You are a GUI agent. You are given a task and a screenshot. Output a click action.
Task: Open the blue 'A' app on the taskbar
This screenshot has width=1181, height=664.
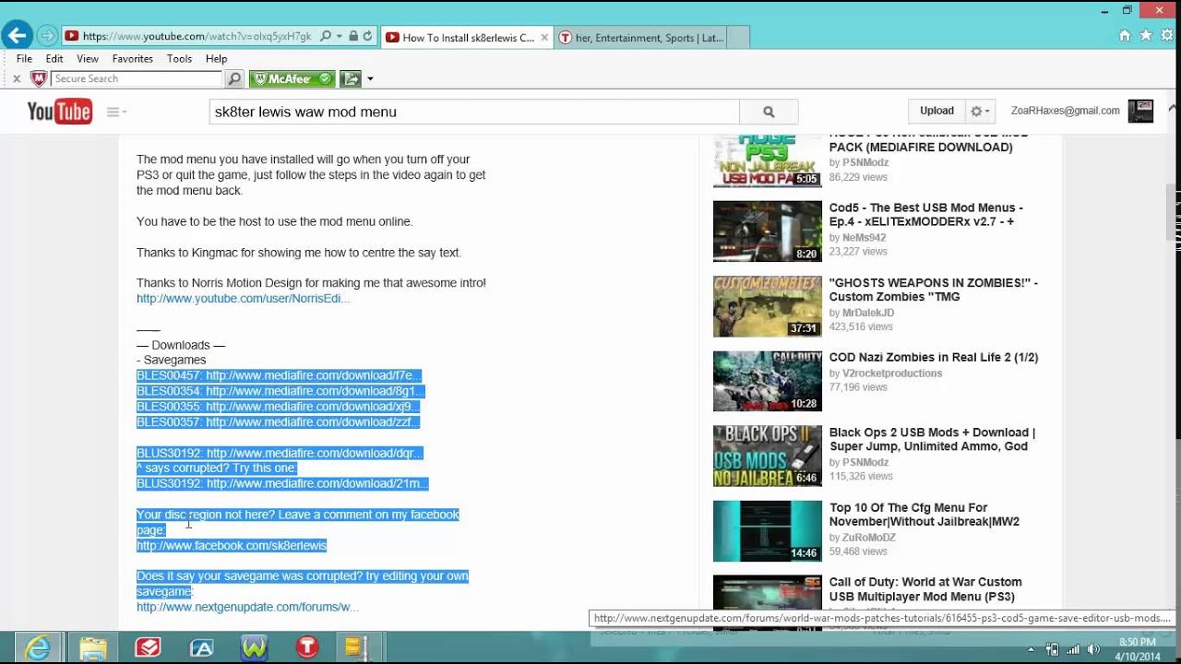(x=201, y=648)
